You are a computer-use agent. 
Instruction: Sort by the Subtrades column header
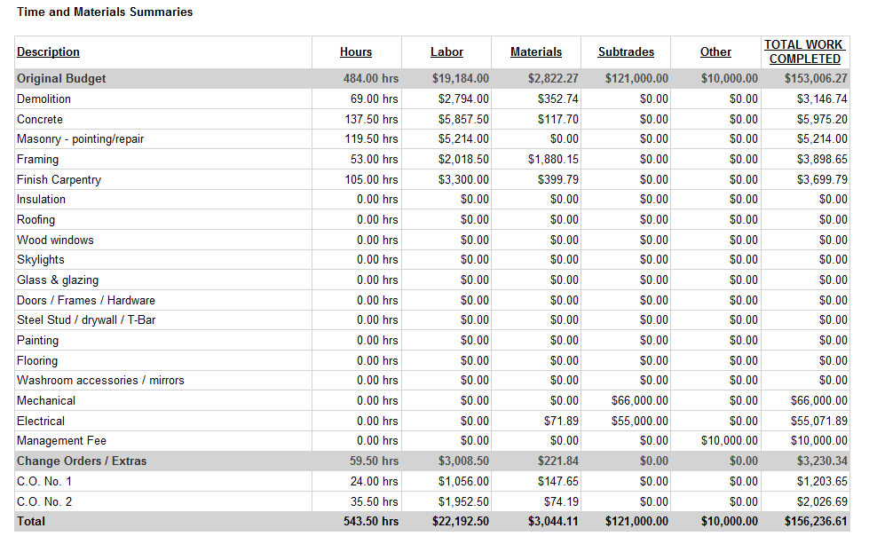point(625,51)
